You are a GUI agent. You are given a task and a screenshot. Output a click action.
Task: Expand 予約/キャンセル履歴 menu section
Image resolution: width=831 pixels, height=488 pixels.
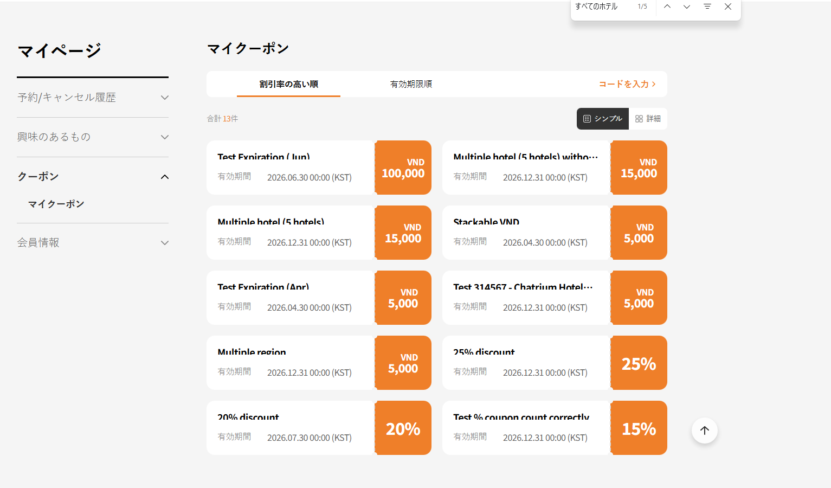coord(93,98)
